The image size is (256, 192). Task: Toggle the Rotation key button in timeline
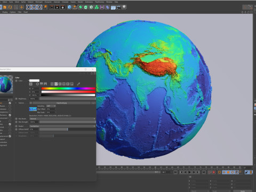233,172
